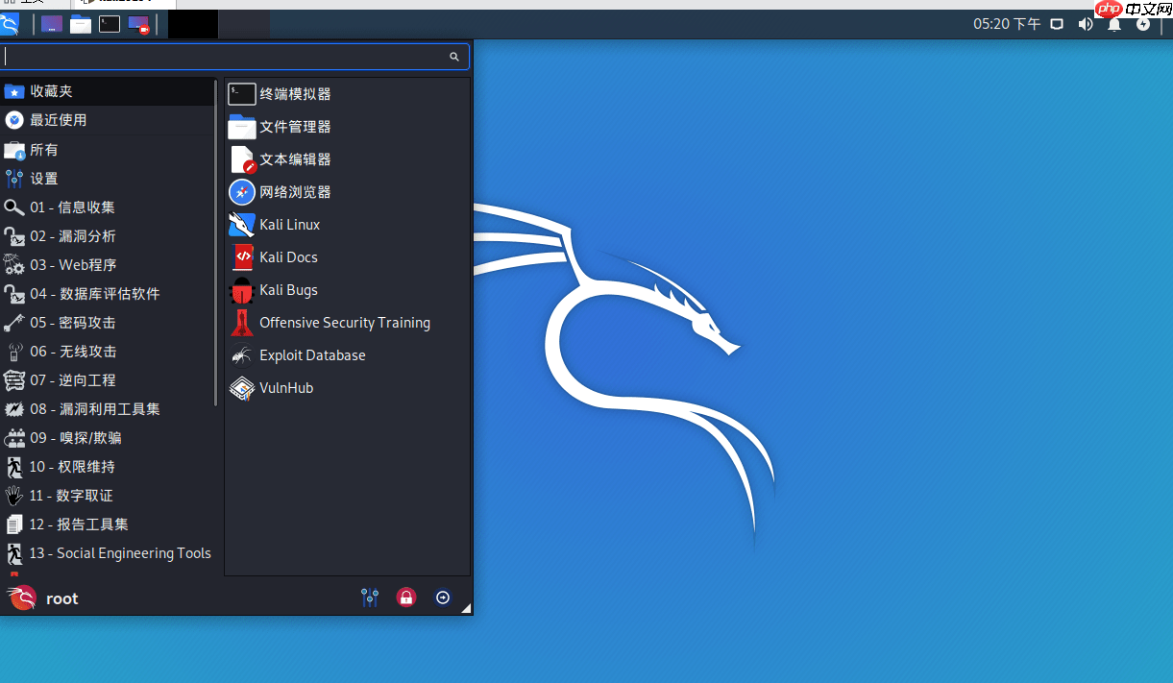Select 11 - 数字取证 category
Viewport: 1173px width, 683px height.
[108, 496]
